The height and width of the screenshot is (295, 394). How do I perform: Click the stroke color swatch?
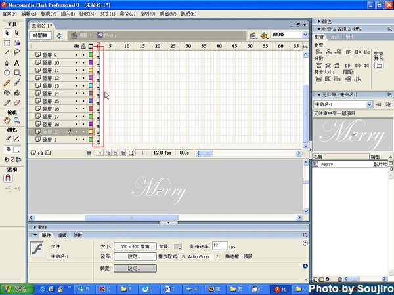[16, 138]
